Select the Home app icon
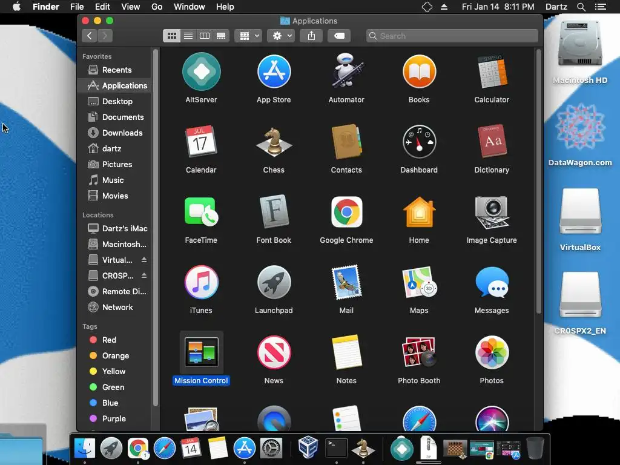 [419, 212]
